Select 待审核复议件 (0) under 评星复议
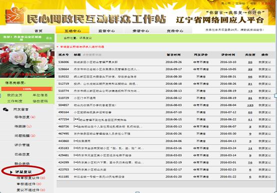The image size is (277, 193). [x=31, y=178]
